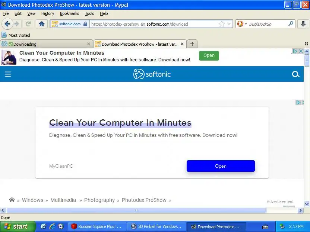Click the vertical scrollbar thumb
Image resolution: width=310 pixels, height=232 pixels.
point(307,61)
